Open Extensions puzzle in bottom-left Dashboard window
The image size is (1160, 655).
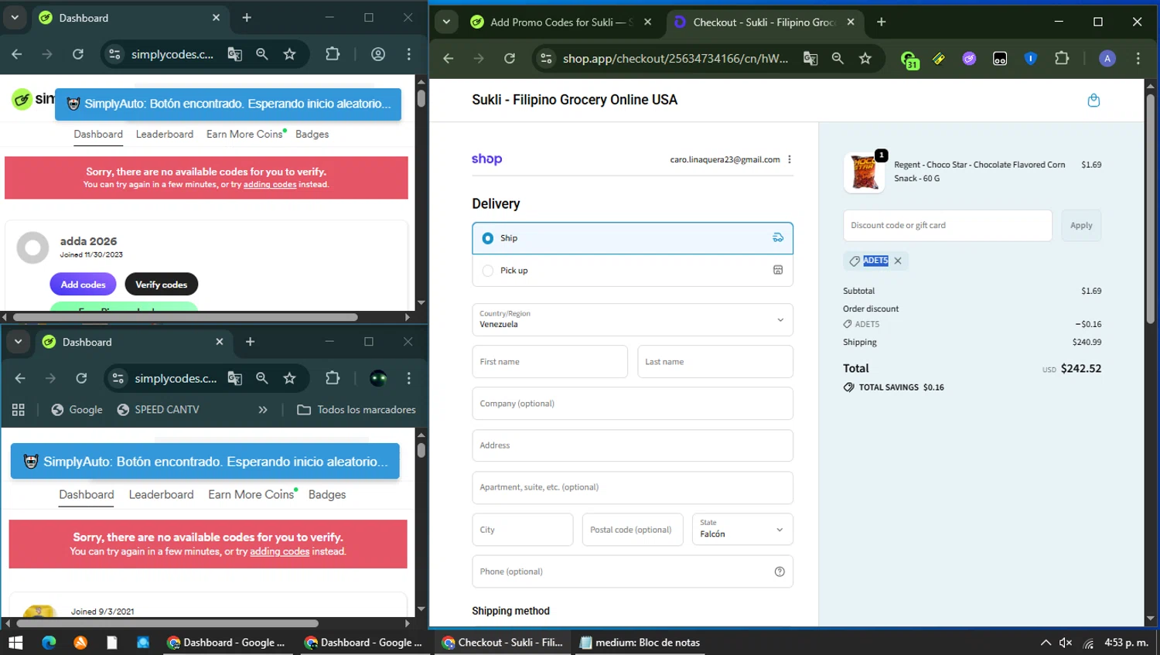click(333, 378)
